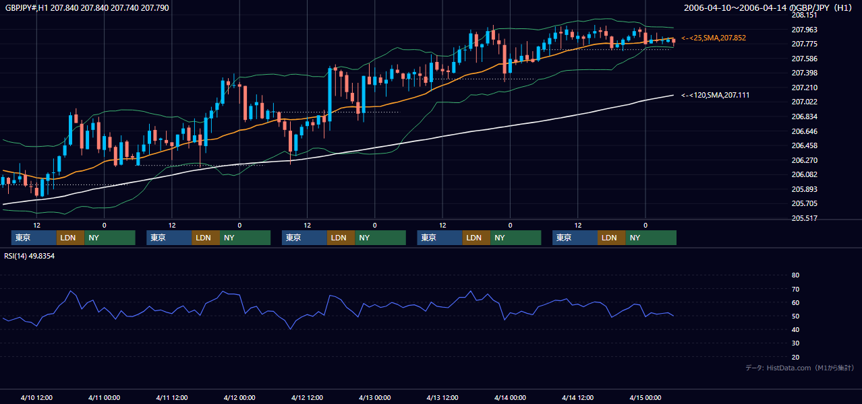Image resolution: width=862 pixels, height=404 pixels.
Task: Click price axis value 206.646
Action: pos(804,131)
